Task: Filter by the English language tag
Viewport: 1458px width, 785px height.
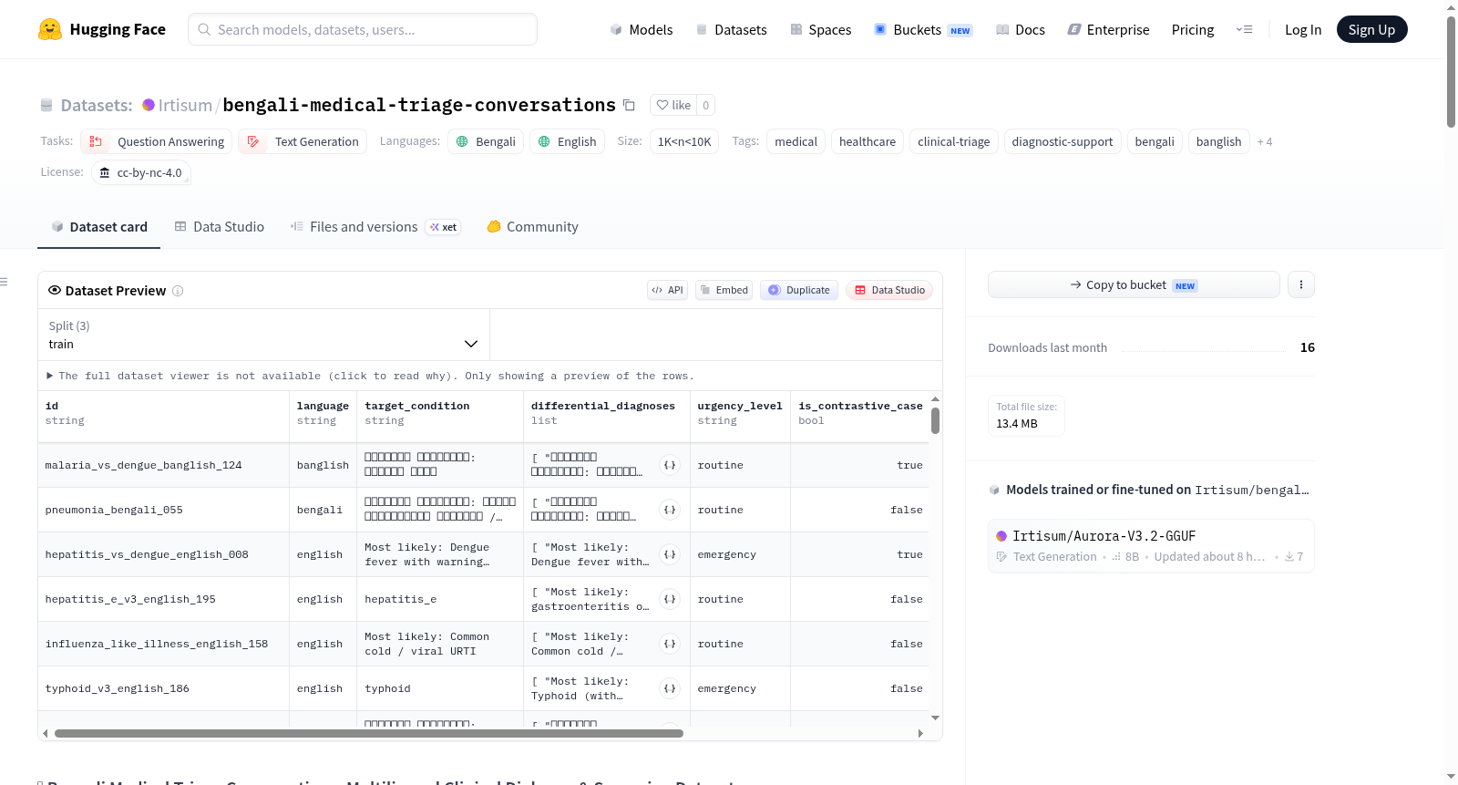Action: pyautogui.click(x=567, y=141)
